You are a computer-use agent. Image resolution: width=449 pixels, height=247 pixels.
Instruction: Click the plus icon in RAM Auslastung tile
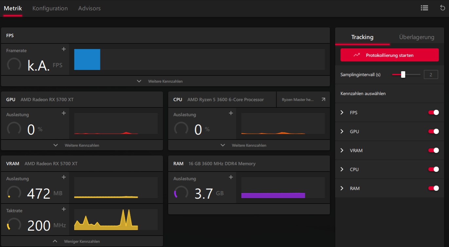(x=231, y=177)
